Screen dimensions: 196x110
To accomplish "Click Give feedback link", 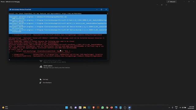I will [47, 82].
